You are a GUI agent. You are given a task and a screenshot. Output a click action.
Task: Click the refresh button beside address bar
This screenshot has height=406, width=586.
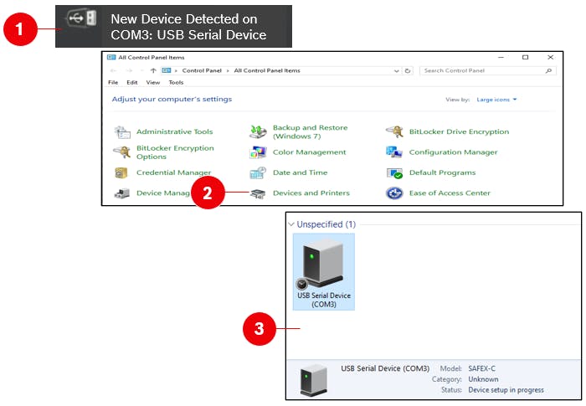(408, 71)
